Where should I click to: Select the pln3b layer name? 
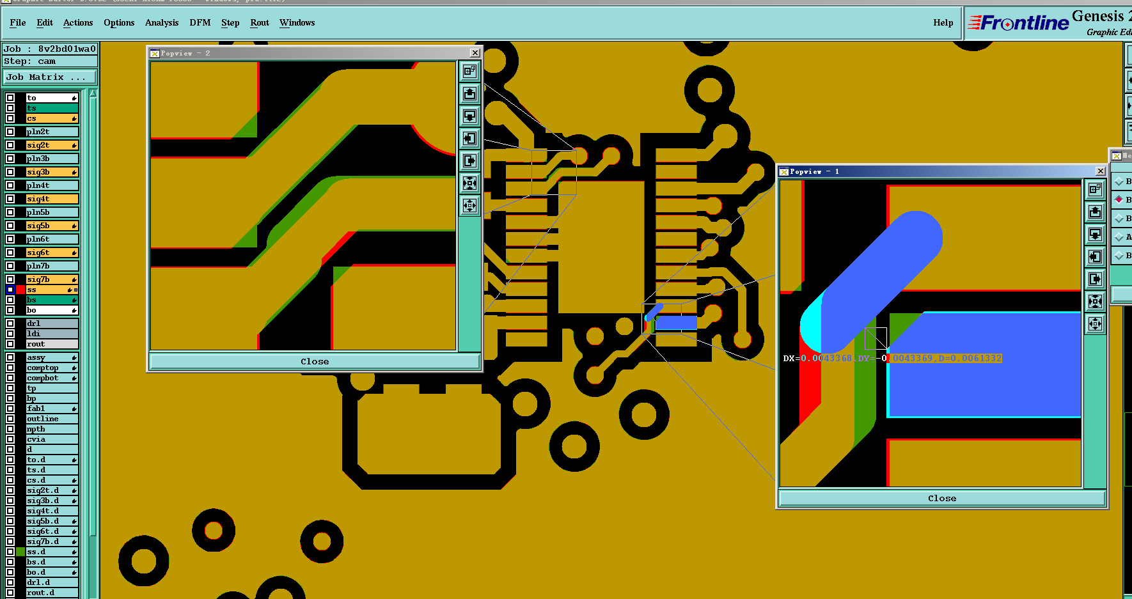[x=52, y=159]
